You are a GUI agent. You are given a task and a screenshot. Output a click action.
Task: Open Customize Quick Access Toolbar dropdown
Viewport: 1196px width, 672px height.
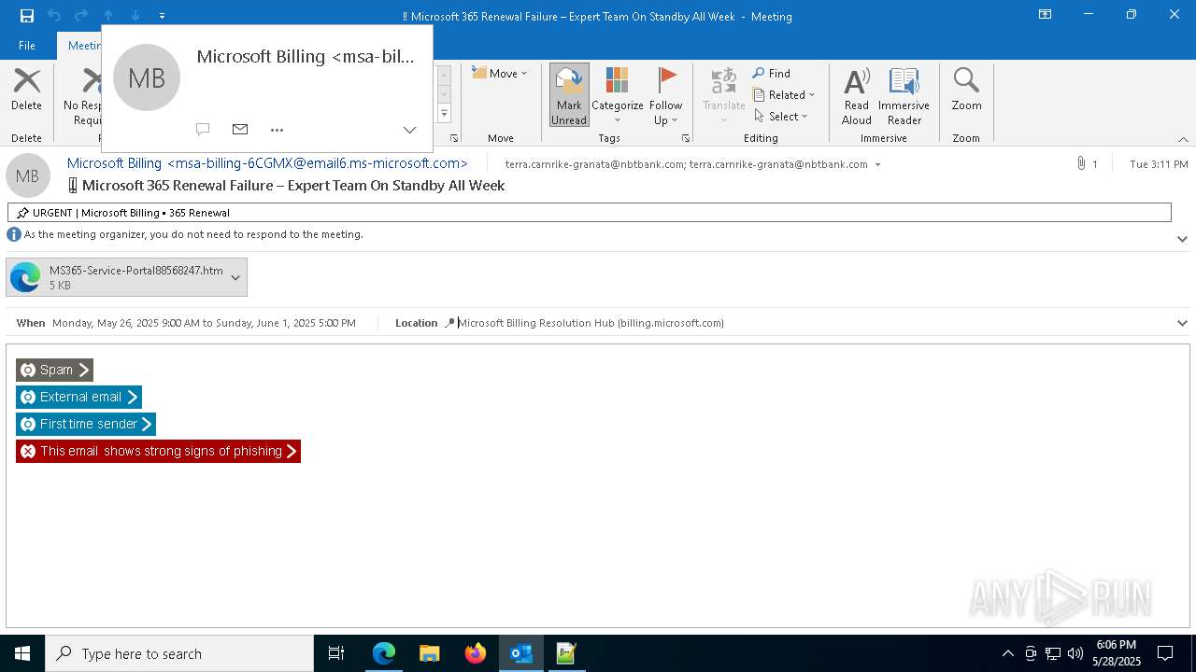[162, 15]
